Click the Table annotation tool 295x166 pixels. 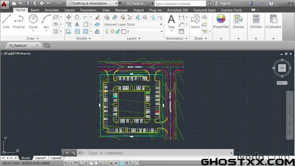[x=181, y=31]
